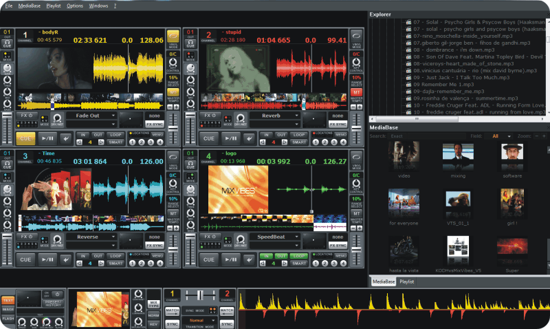This screenshot has width=550, height=329.
Task: Click the Dry/Wet knob on deck 1
Action: (x=58, y=118)
